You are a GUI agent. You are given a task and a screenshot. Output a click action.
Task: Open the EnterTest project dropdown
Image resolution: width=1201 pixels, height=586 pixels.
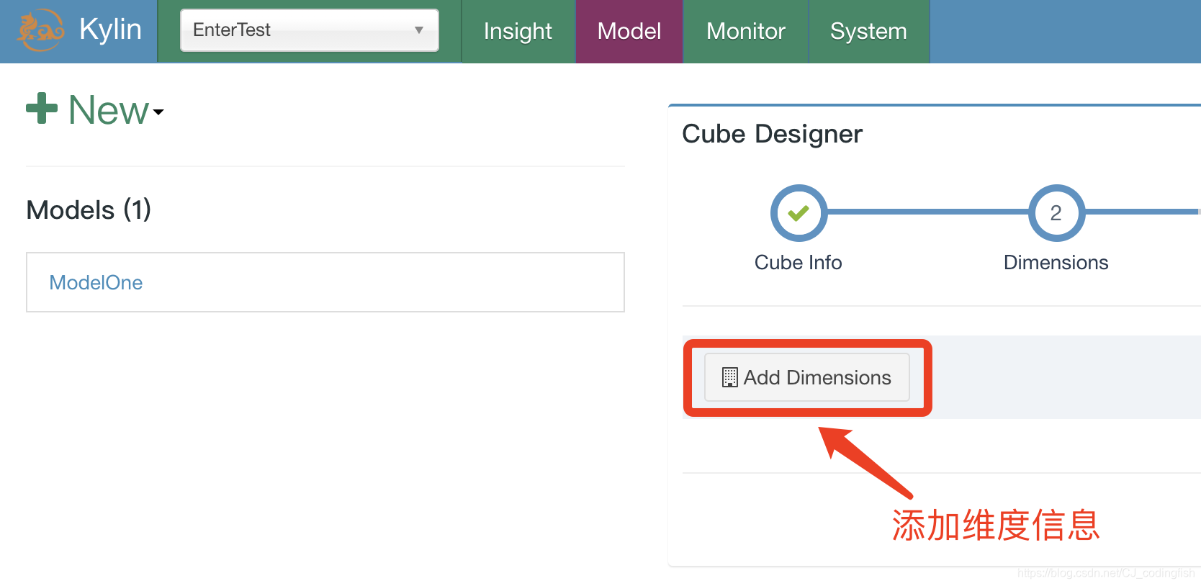click(x=309, y=30)
